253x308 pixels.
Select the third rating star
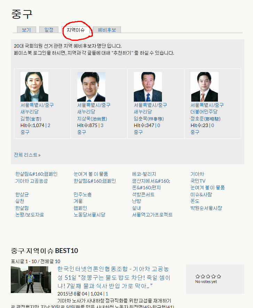[208, 276]
